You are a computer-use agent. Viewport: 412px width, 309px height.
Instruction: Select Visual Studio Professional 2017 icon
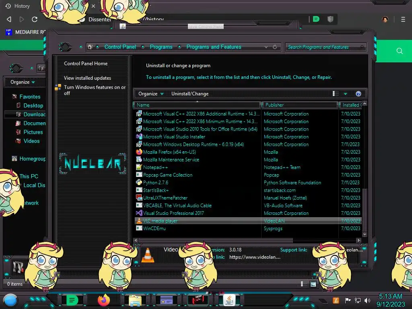coord(139,213)
